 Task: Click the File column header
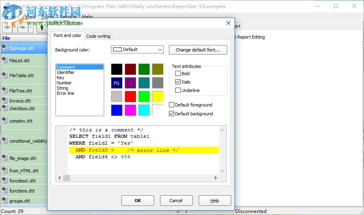tap(24, 38)
